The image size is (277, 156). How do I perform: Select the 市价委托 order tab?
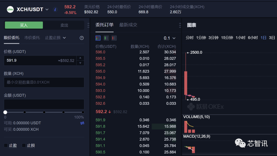click(33, 38)
